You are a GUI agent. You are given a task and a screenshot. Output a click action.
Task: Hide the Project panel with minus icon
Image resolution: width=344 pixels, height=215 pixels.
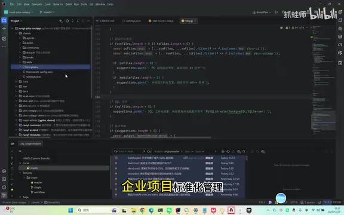coord(88,21)
